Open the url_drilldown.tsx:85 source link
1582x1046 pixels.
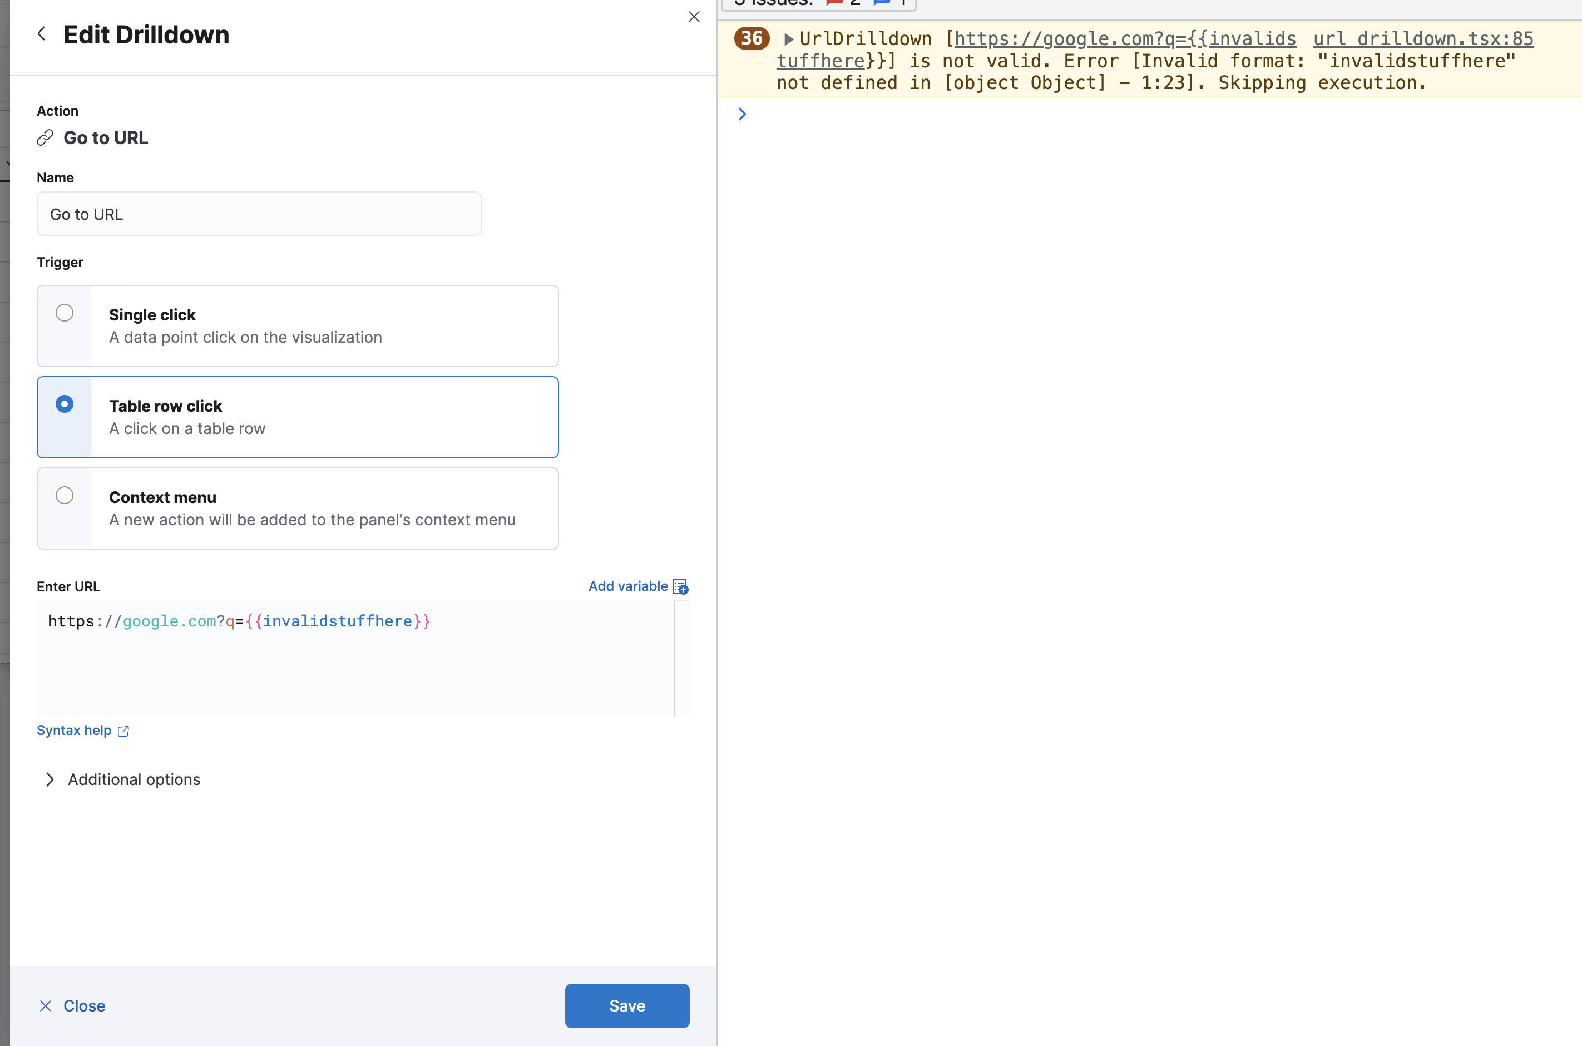(x=1422, y=38)
